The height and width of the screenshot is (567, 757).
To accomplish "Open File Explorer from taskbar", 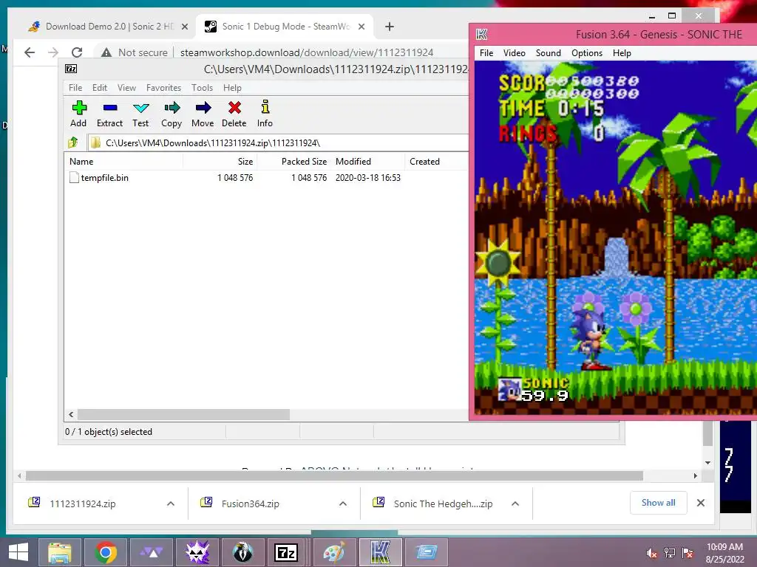I will coord(60,552).
